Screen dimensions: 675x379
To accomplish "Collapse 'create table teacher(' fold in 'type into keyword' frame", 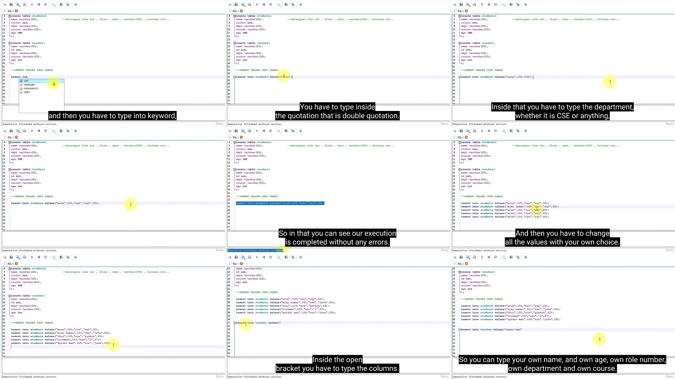I will 10,43.
